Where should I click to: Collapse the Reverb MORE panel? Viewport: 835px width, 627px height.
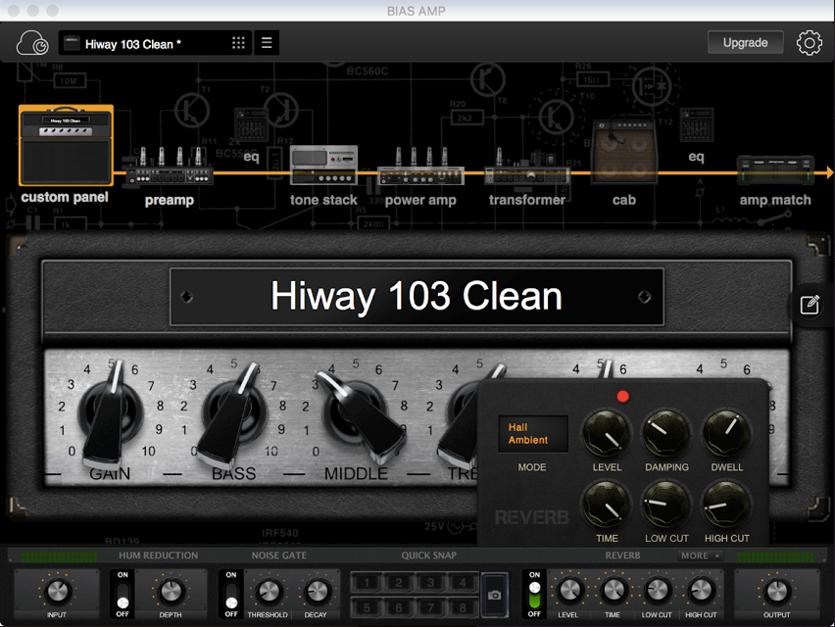[x=700, y=555]
